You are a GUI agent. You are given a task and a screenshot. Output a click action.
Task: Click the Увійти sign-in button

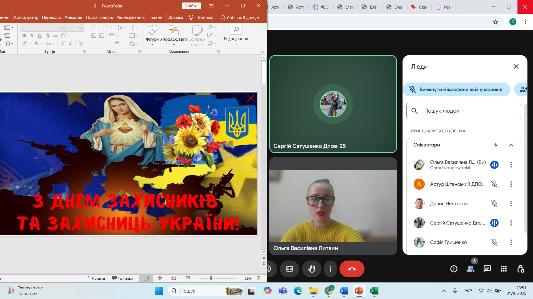pos(191,6)
